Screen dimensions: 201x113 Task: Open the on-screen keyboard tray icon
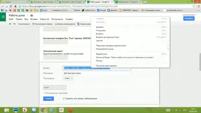(x=168, y=110)
